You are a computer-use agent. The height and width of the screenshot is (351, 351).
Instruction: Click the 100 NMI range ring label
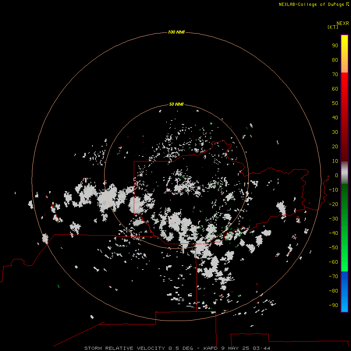pos(176,32)
